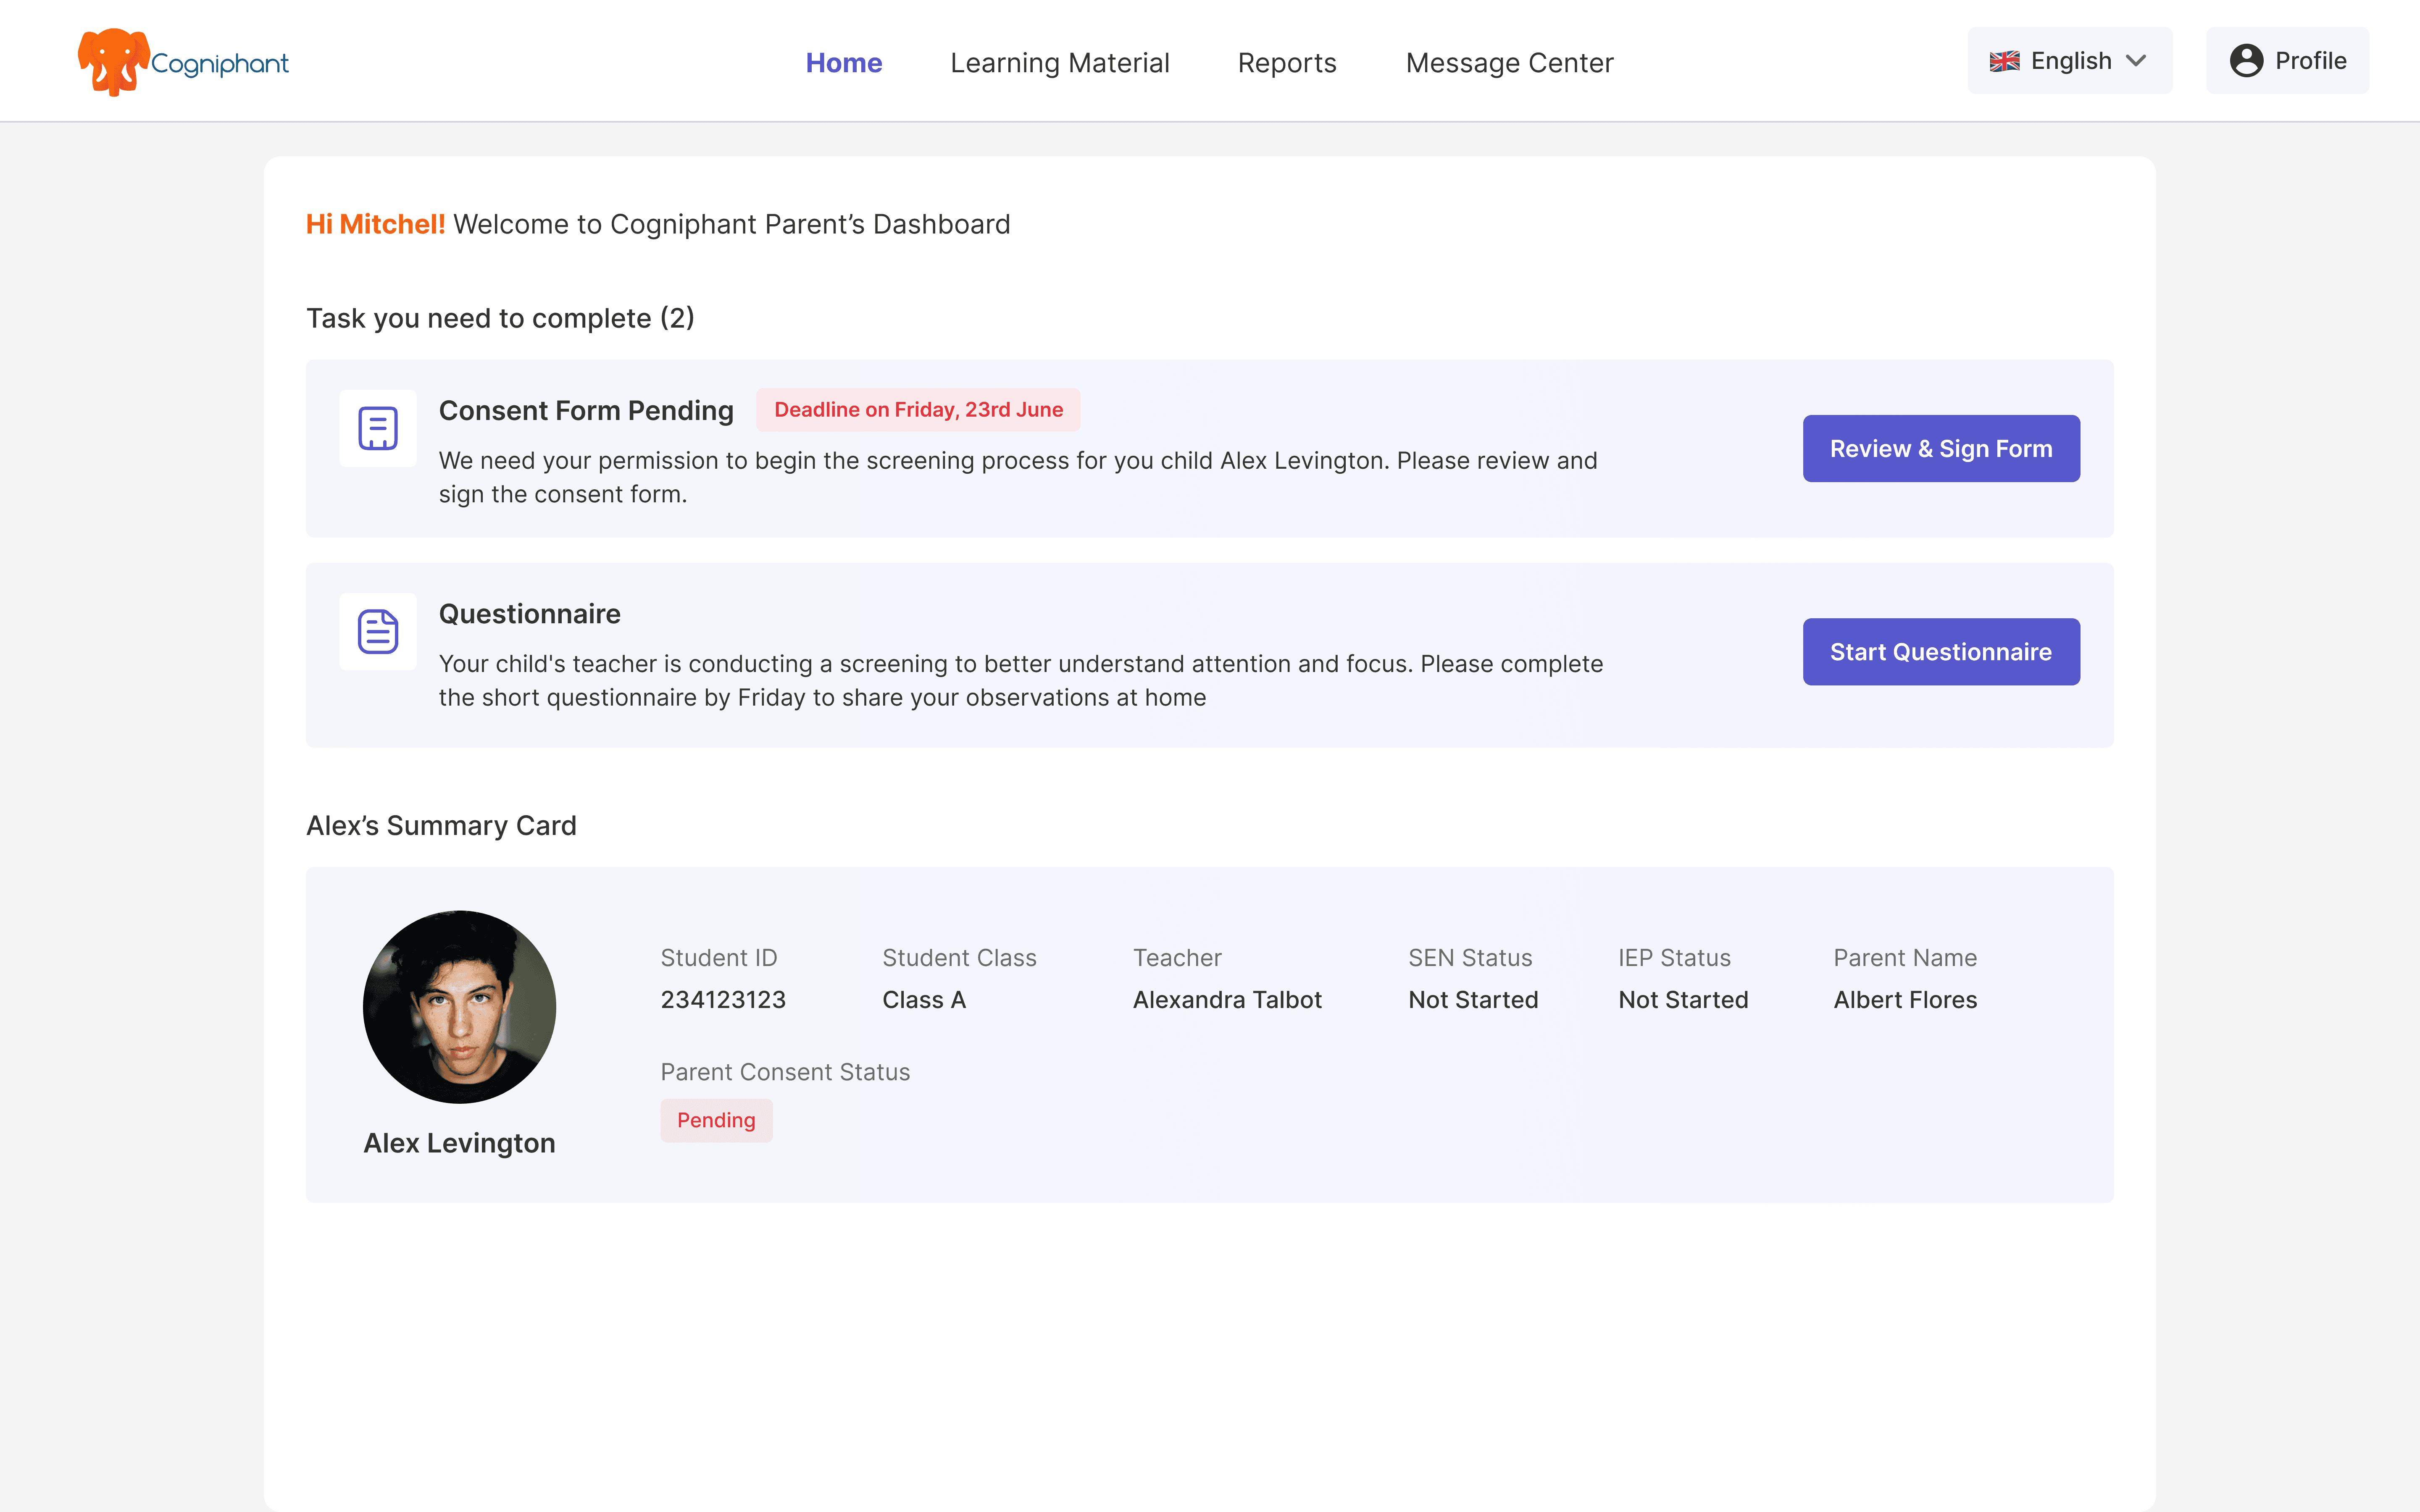Open the Message Center
The height and width of the screenshot is (1512, 2420).
[x=1509, y=63]
